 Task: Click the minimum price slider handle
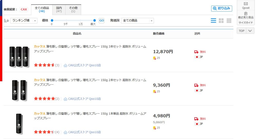pyautogui.click(x=52, y=21)
